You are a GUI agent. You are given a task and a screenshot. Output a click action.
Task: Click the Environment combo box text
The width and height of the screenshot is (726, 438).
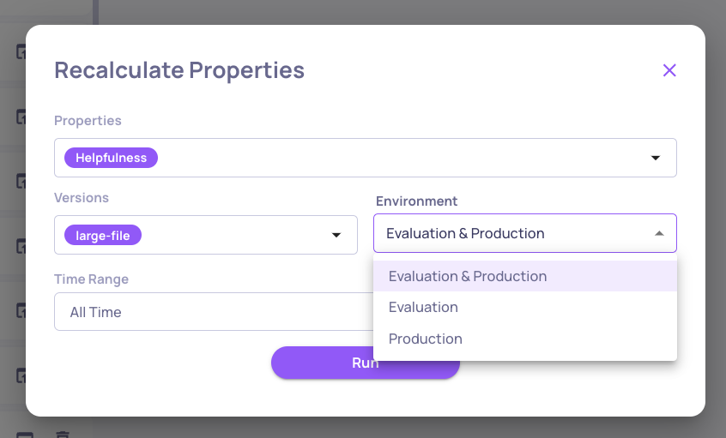coord(465,233)
